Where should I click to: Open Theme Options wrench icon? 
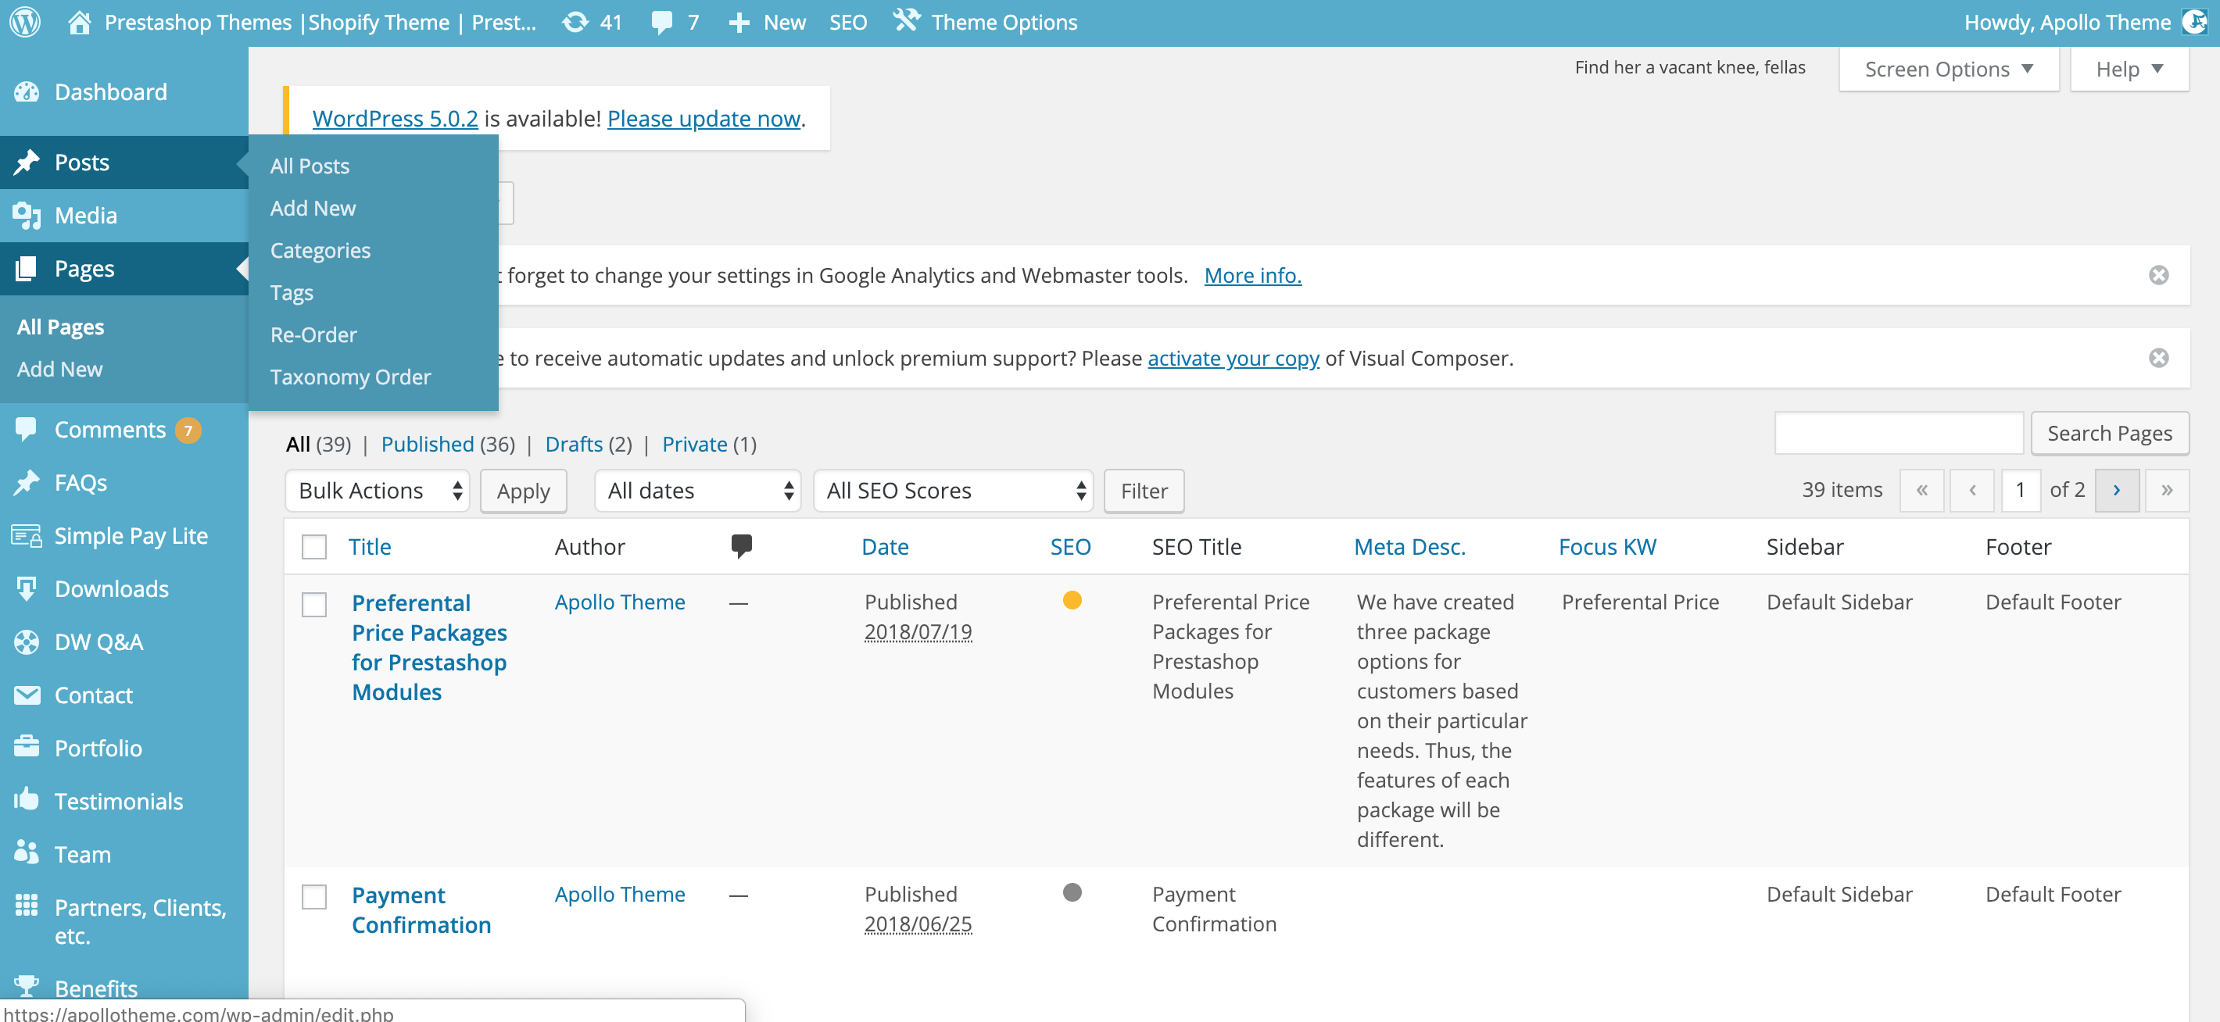coord(906,20)
